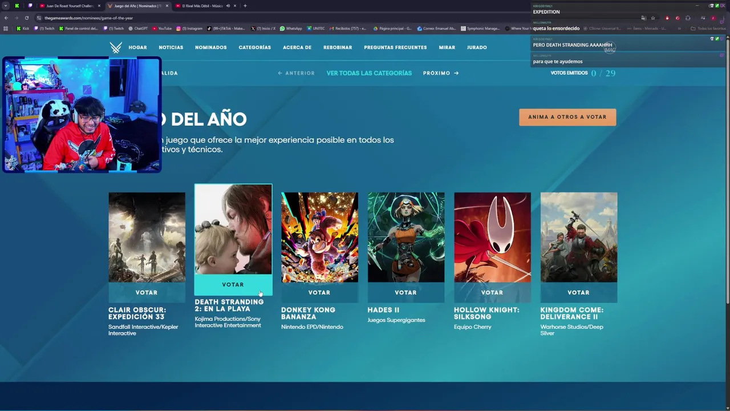Select the Hades II cover art

point(406,237)
